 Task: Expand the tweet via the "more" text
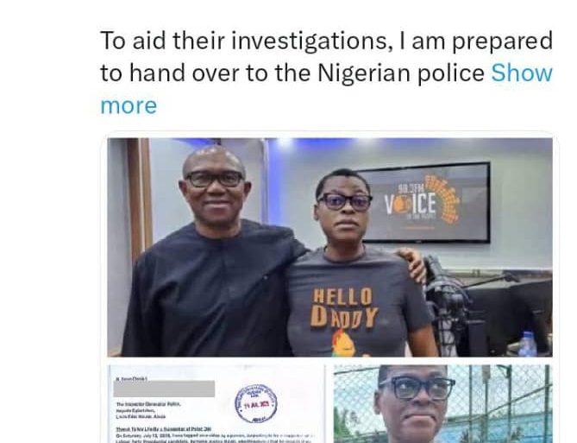[x=129, y=105]
